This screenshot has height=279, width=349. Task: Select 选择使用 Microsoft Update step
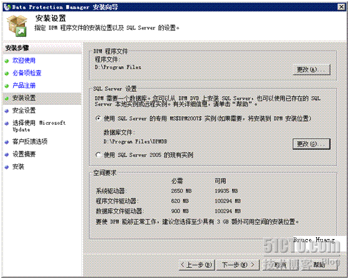[39, 126]
